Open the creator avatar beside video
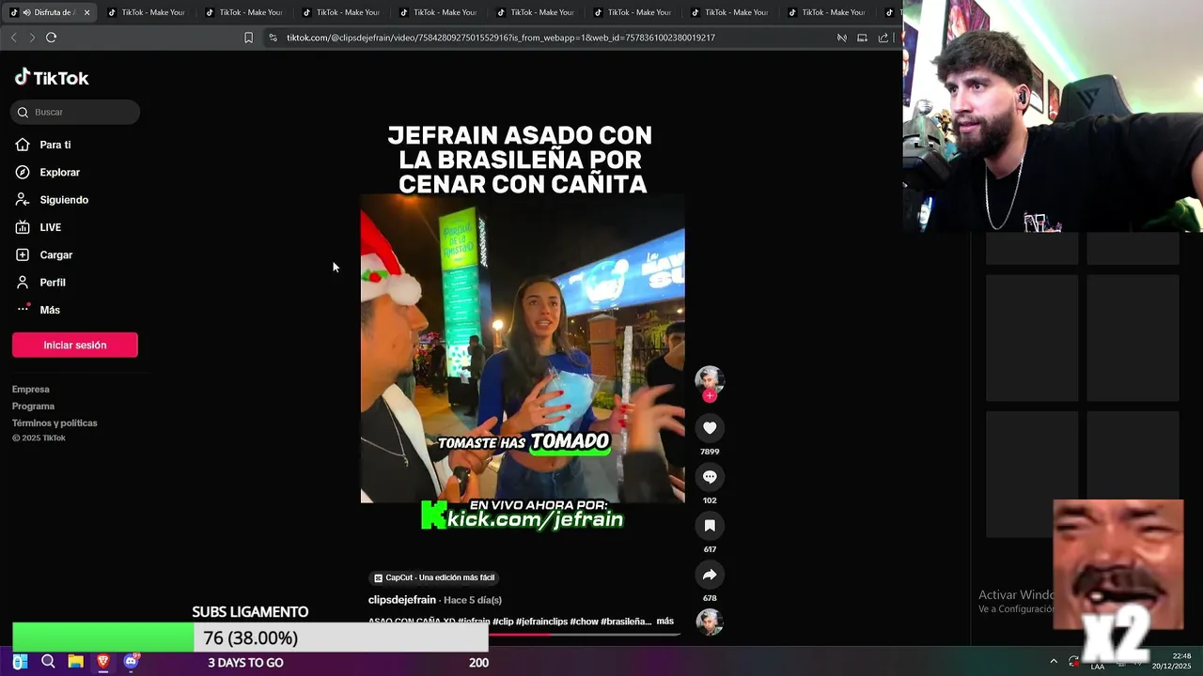 click(710, 379)
